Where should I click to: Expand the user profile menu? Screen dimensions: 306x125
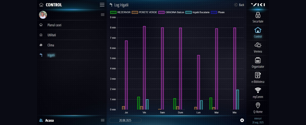click(103, 15)
